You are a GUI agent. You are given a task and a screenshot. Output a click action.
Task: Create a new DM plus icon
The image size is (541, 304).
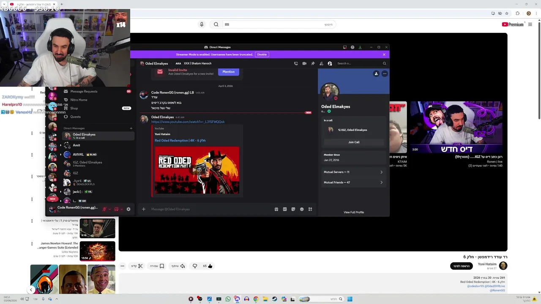tap(131, 128)
